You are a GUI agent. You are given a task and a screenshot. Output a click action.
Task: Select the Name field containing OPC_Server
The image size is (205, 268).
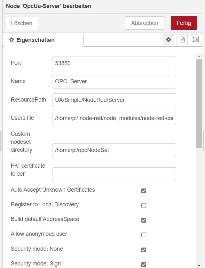pos(114,82)
